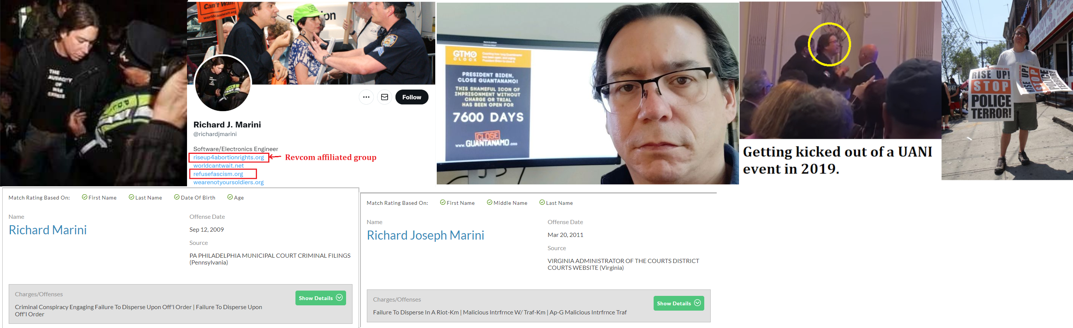
Task: Visit the worldcantwait.net link
Action: (218, 166)
